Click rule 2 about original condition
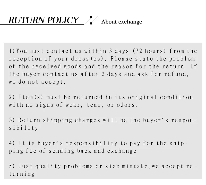The image size is (206, 185). pyautogui.click(x=101, y=101)
